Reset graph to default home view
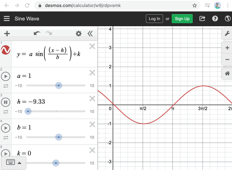This screenshot has width=232, height=170. point(227,73)
